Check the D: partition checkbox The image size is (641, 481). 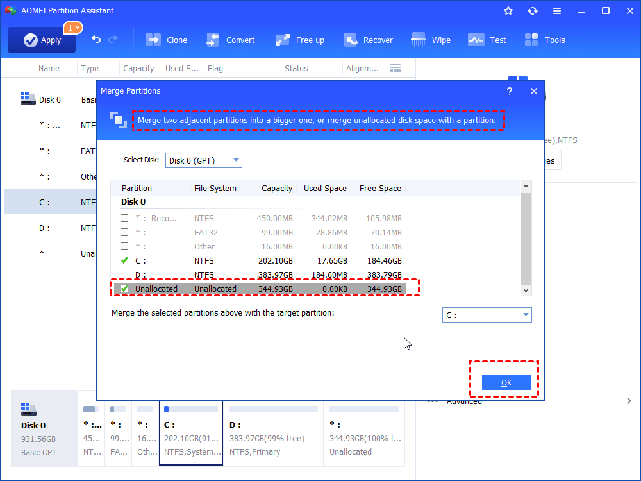[x=124, y=274]
